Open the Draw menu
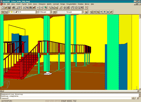The image size is (141, 102). pos(35,4)
